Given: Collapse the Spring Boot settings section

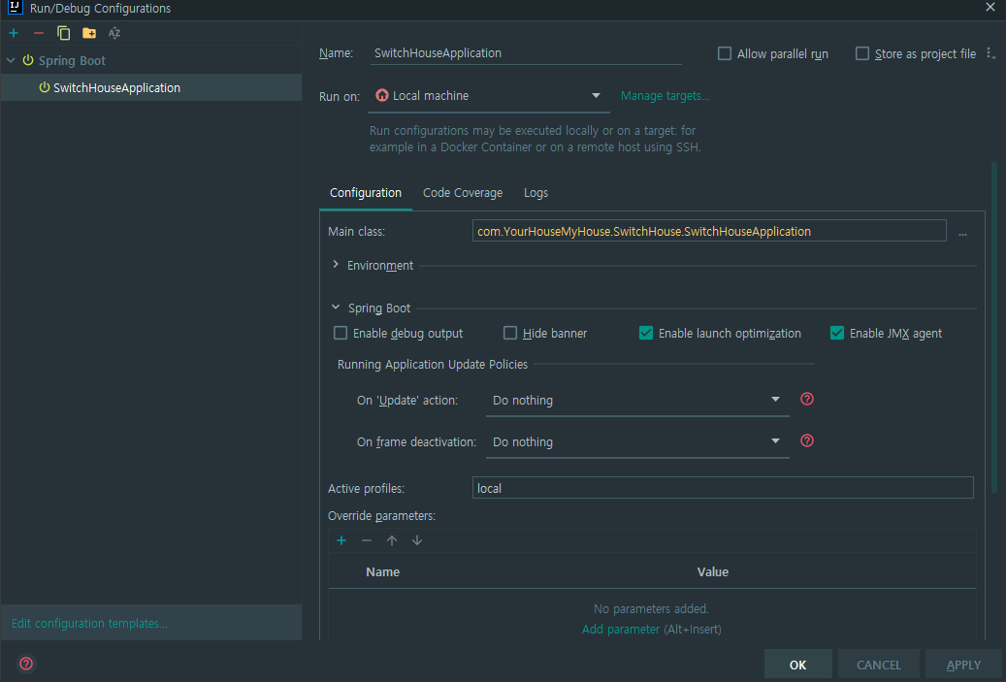Looking at the screenshot, I should pos(336,308).
